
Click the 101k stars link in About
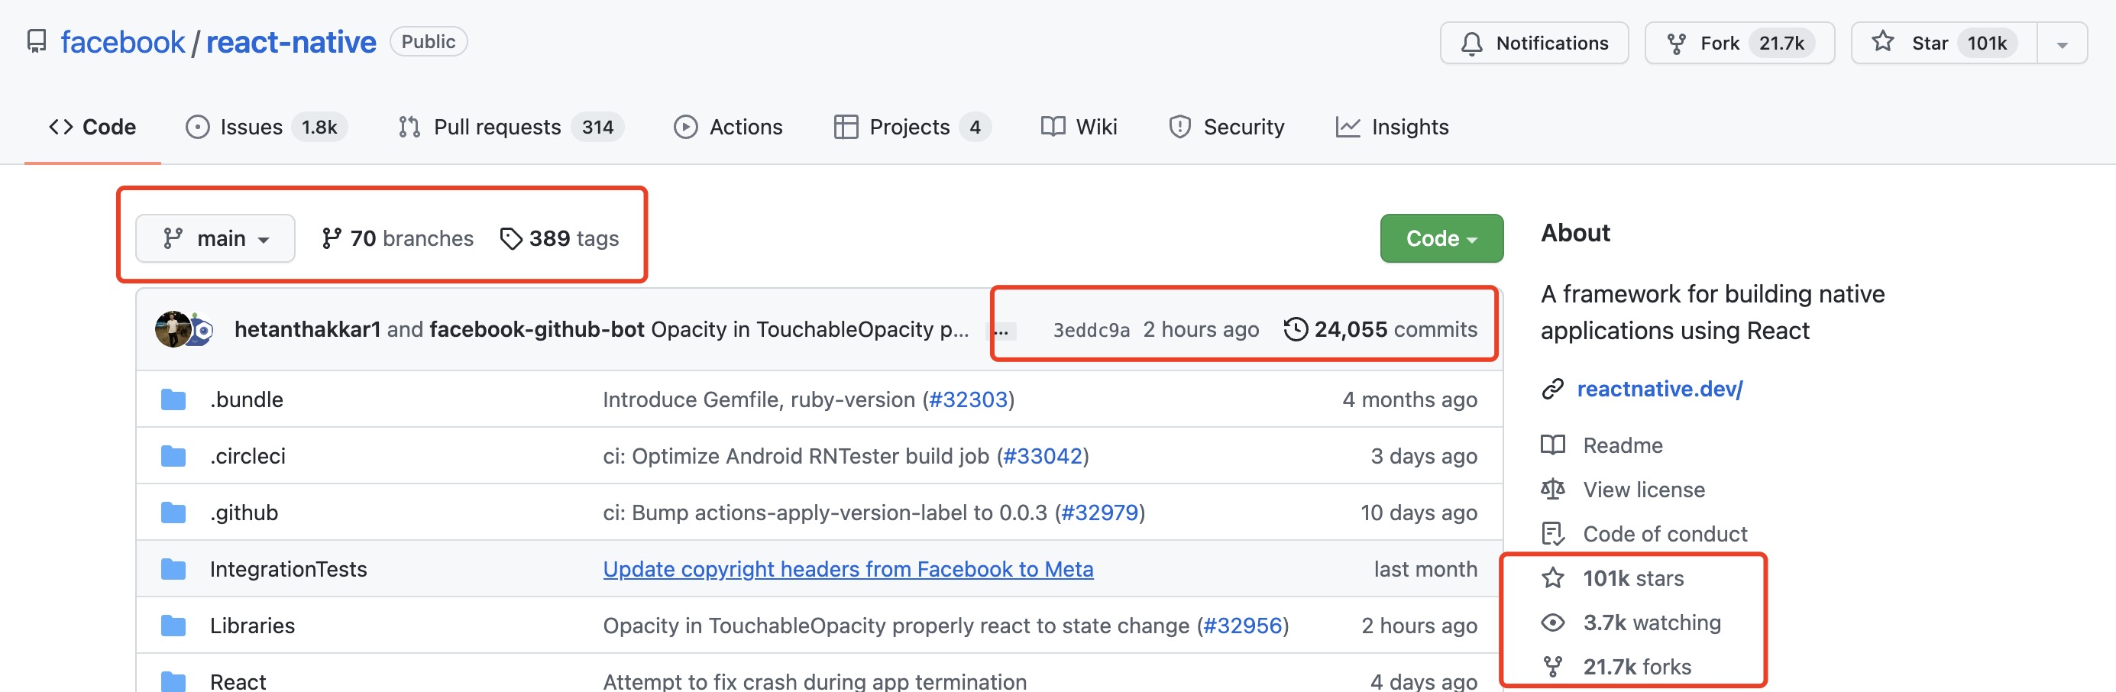click(x=1633, y=578)
